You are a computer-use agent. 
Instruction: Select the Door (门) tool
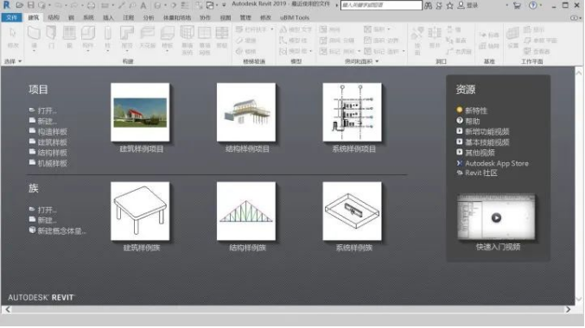click(51, 38)
